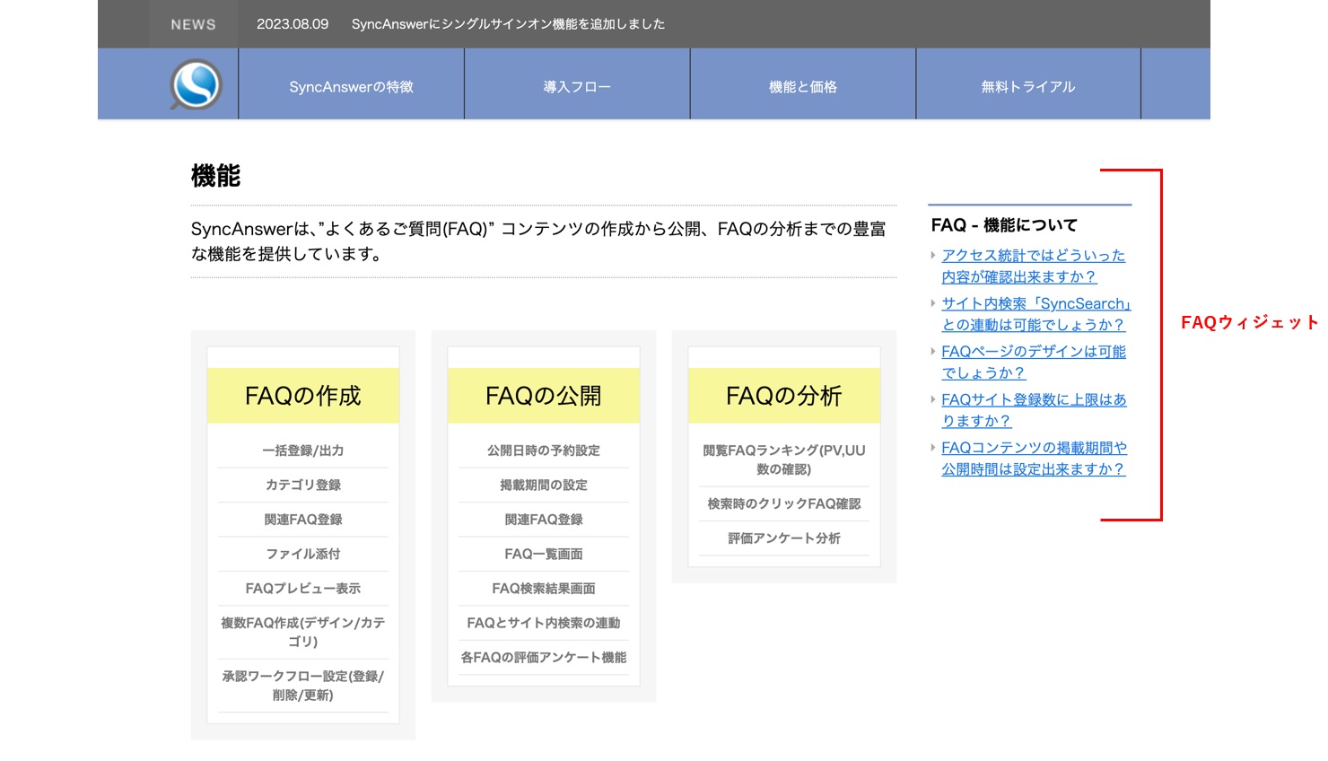Click the FAQの公開 card header
Screen dimensions: 1328x761
click(x=544, y=396)
